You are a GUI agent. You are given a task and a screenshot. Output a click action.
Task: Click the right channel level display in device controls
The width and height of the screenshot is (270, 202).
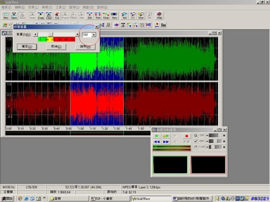click(208, 165)
